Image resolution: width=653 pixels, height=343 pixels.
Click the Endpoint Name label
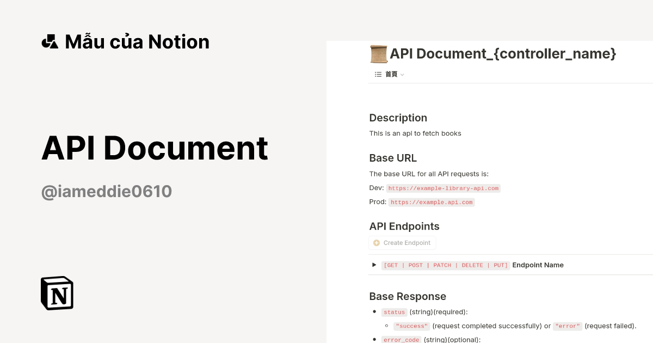(538, 265)
